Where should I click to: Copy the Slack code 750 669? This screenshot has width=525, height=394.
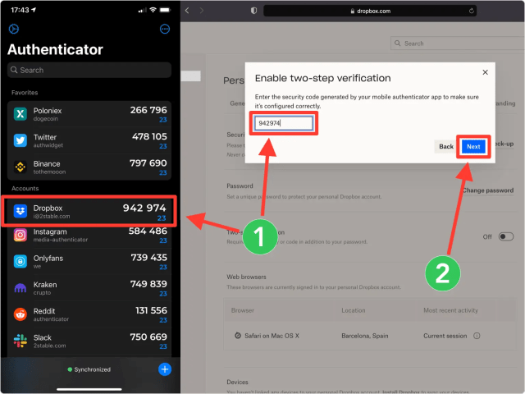pyautogui.click(x=148, y=337)
